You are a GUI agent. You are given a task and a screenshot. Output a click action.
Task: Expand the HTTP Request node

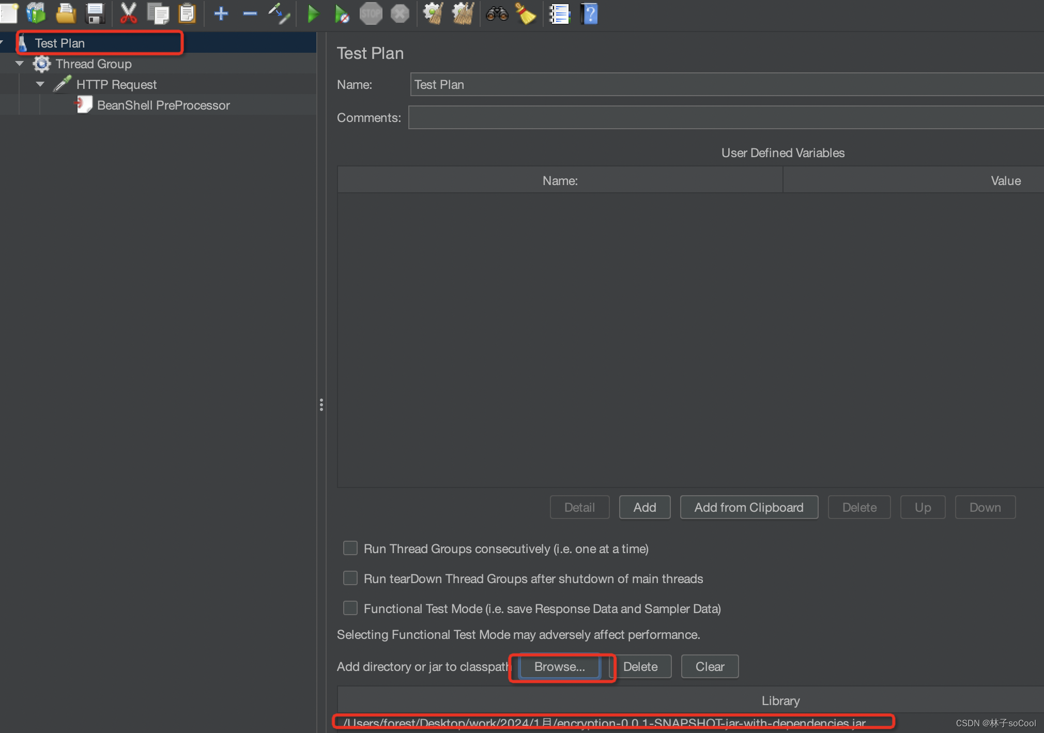coord(43,84)
